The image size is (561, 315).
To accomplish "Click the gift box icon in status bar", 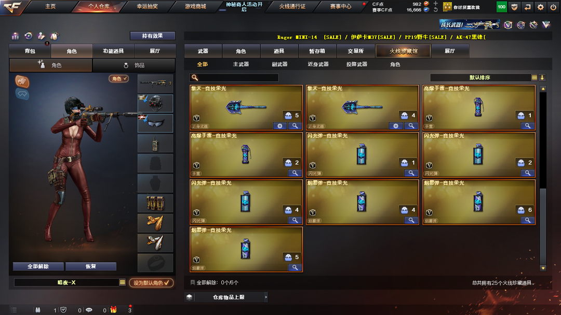I will point(113,310).
